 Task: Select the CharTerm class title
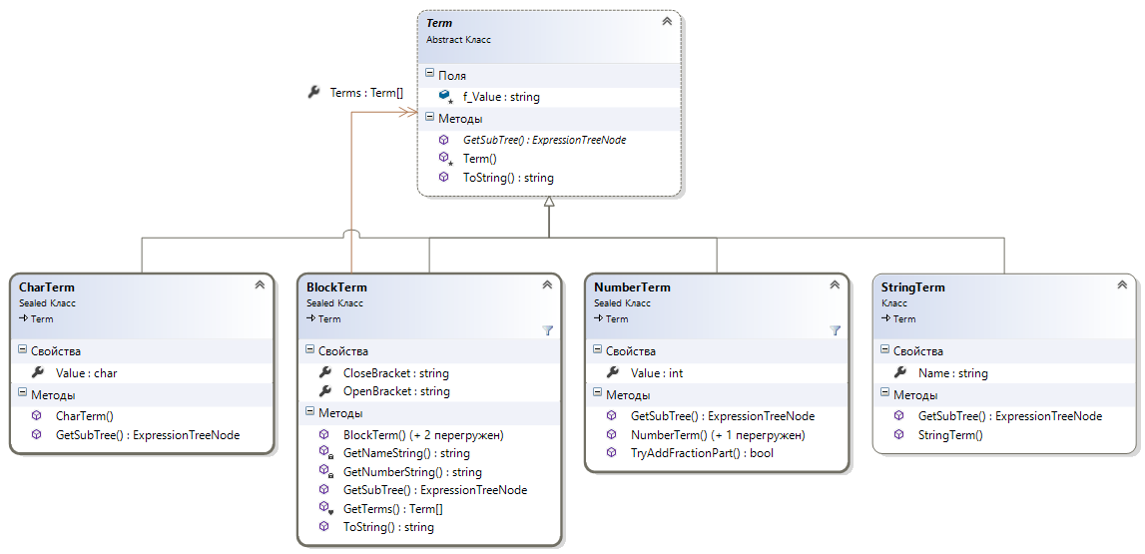(47, 286)
